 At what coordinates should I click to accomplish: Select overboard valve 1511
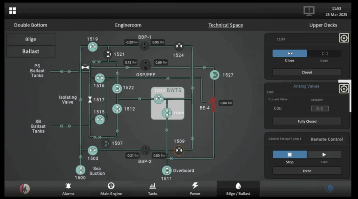167,170
